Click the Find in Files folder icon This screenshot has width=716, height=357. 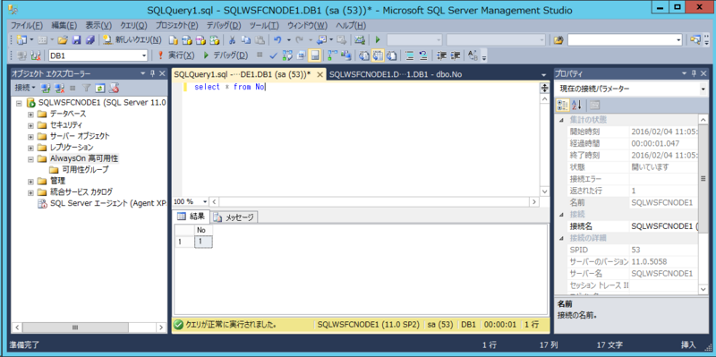click(x=558, y=40)
